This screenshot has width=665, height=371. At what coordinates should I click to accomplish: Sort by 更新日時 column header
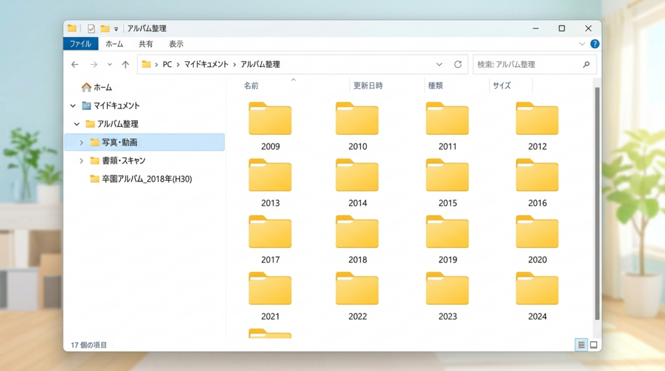(x=368, y=86)
